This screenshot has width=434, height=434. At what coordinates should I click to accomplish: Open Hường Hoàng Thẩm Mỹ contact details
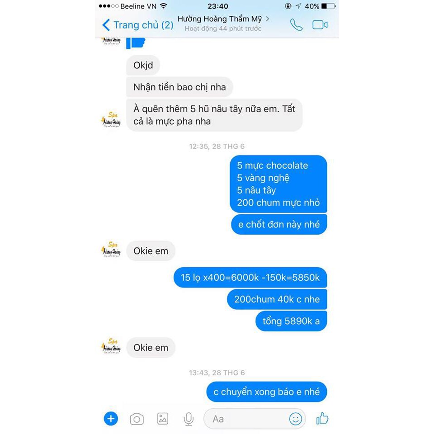tap(223, 23)
